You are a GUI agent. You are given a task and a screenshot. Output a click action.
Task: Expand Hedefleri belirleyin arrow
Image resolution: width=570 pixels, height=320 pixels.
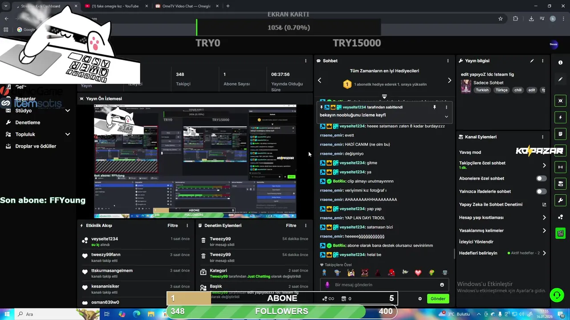coord(544,253)
